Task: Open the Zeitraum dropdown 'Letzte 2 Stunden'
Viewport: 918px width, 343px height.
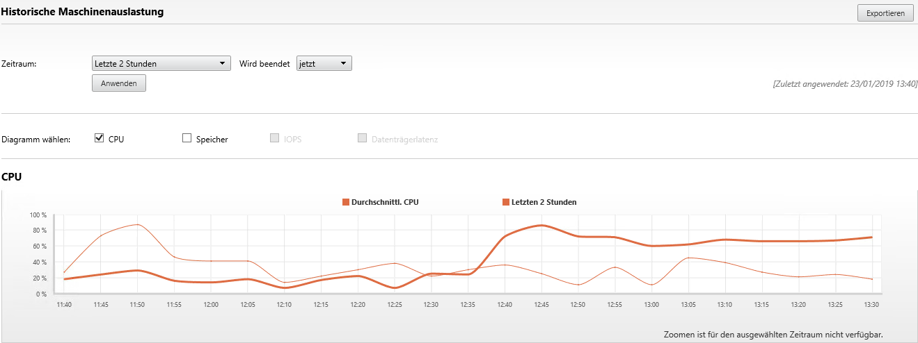Action: click(x=161, y=63)
